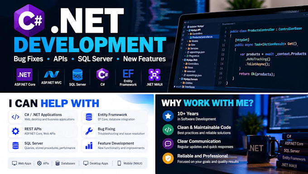Click the gear icon next to APIs
The image size is (308, 174).
click(x=39, y=163)
